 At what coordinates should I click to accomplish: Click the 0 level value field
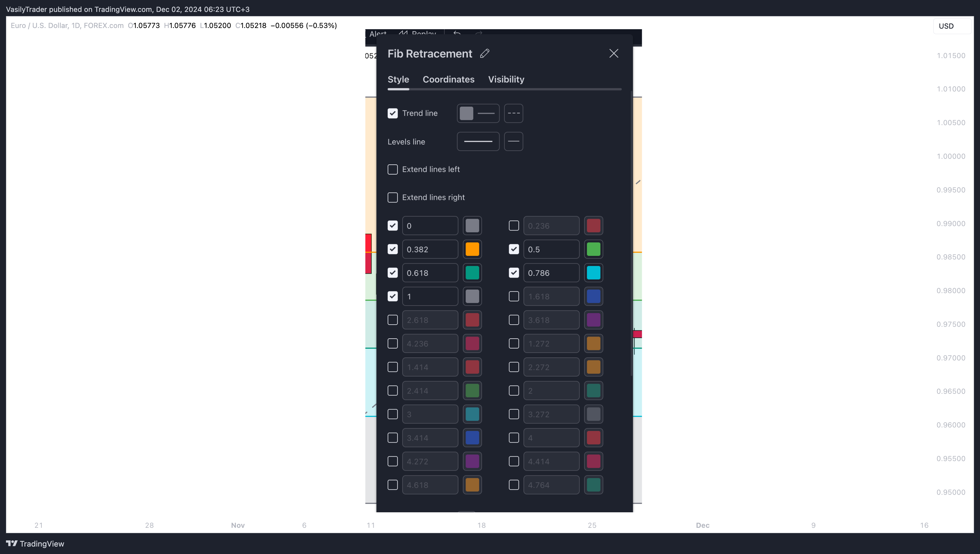430,226
